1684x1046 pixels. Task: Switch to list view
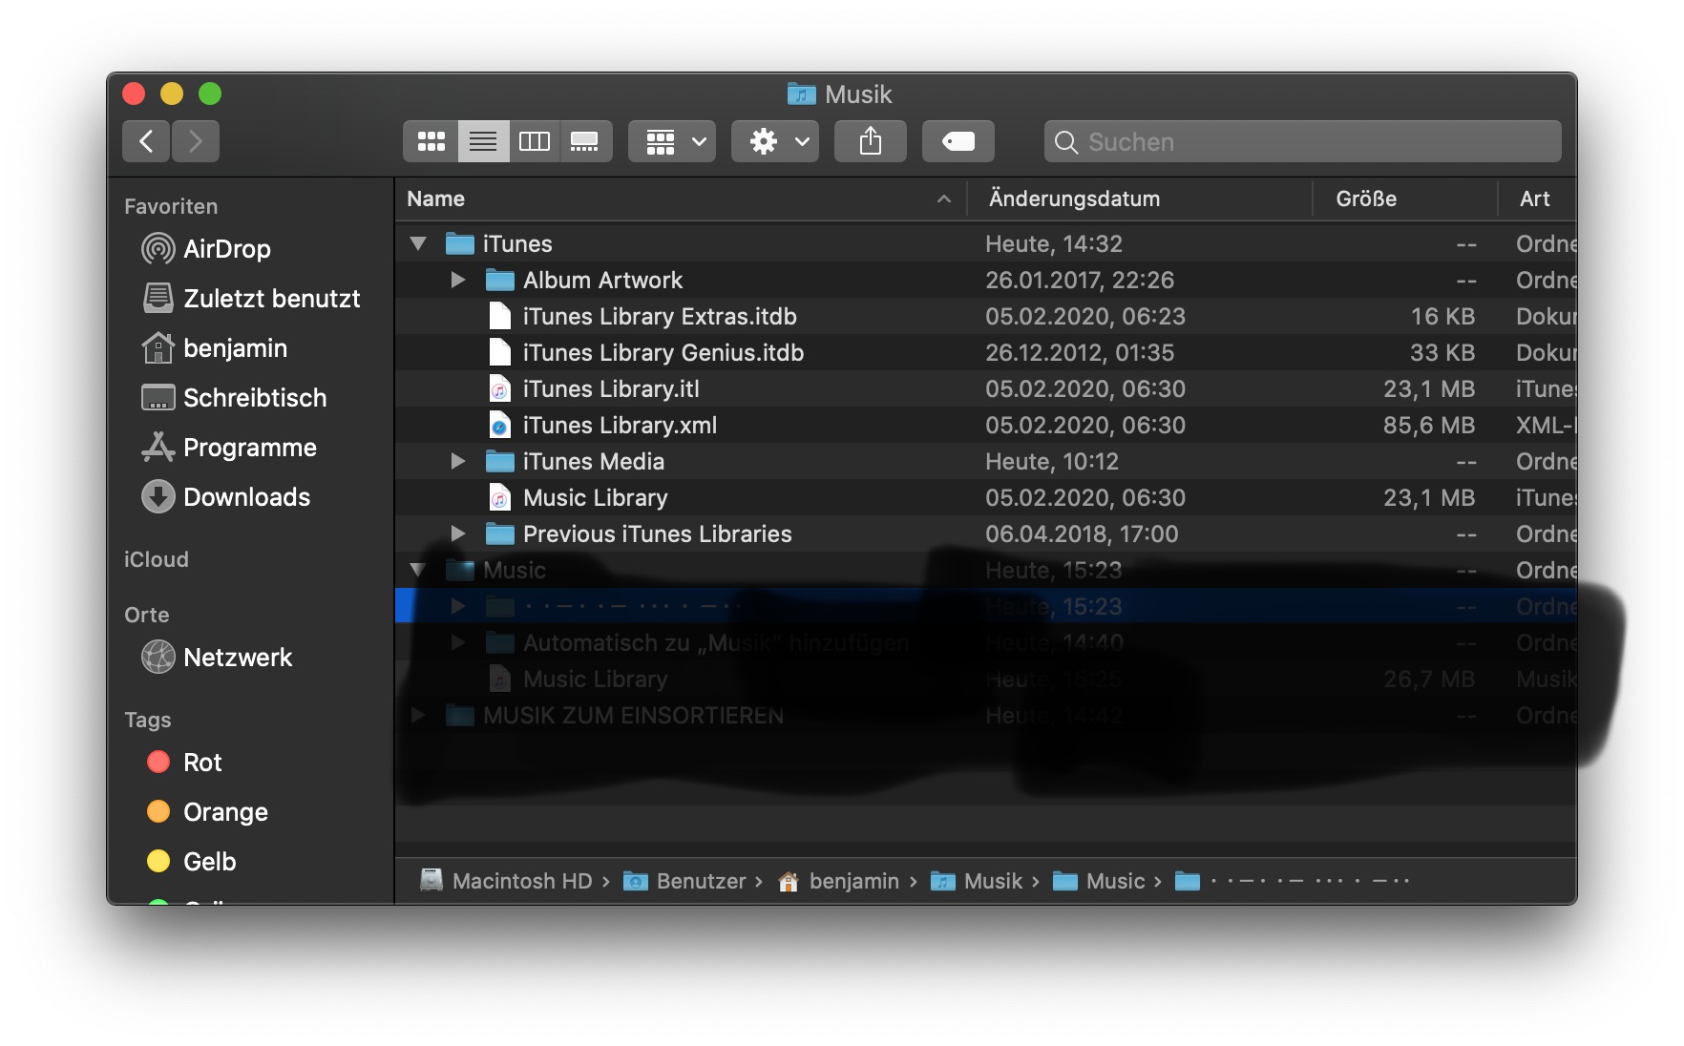483,141
